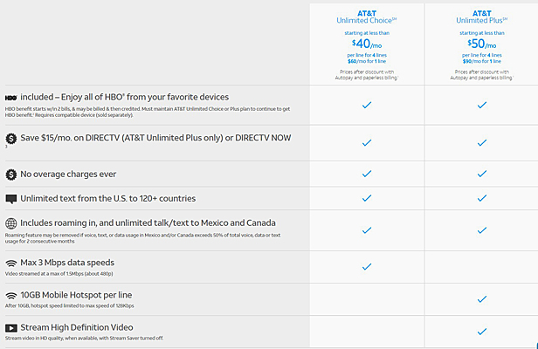This screenshot has height=349, width=538.
Task: Click the chat bubble icon for Unlimited text
Action: [10, 199]
